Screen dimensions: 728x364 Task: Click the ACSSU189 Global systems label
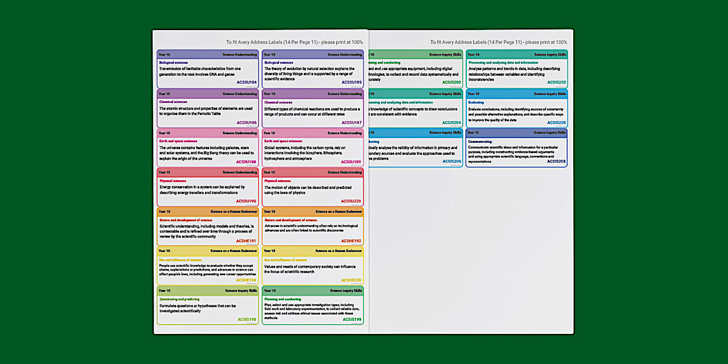tap(313, 149)
